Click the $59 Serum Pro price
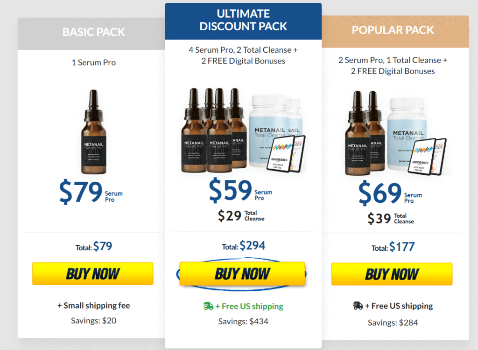The image size is (478, 350). pyautogui.click(x=240, y=190)
